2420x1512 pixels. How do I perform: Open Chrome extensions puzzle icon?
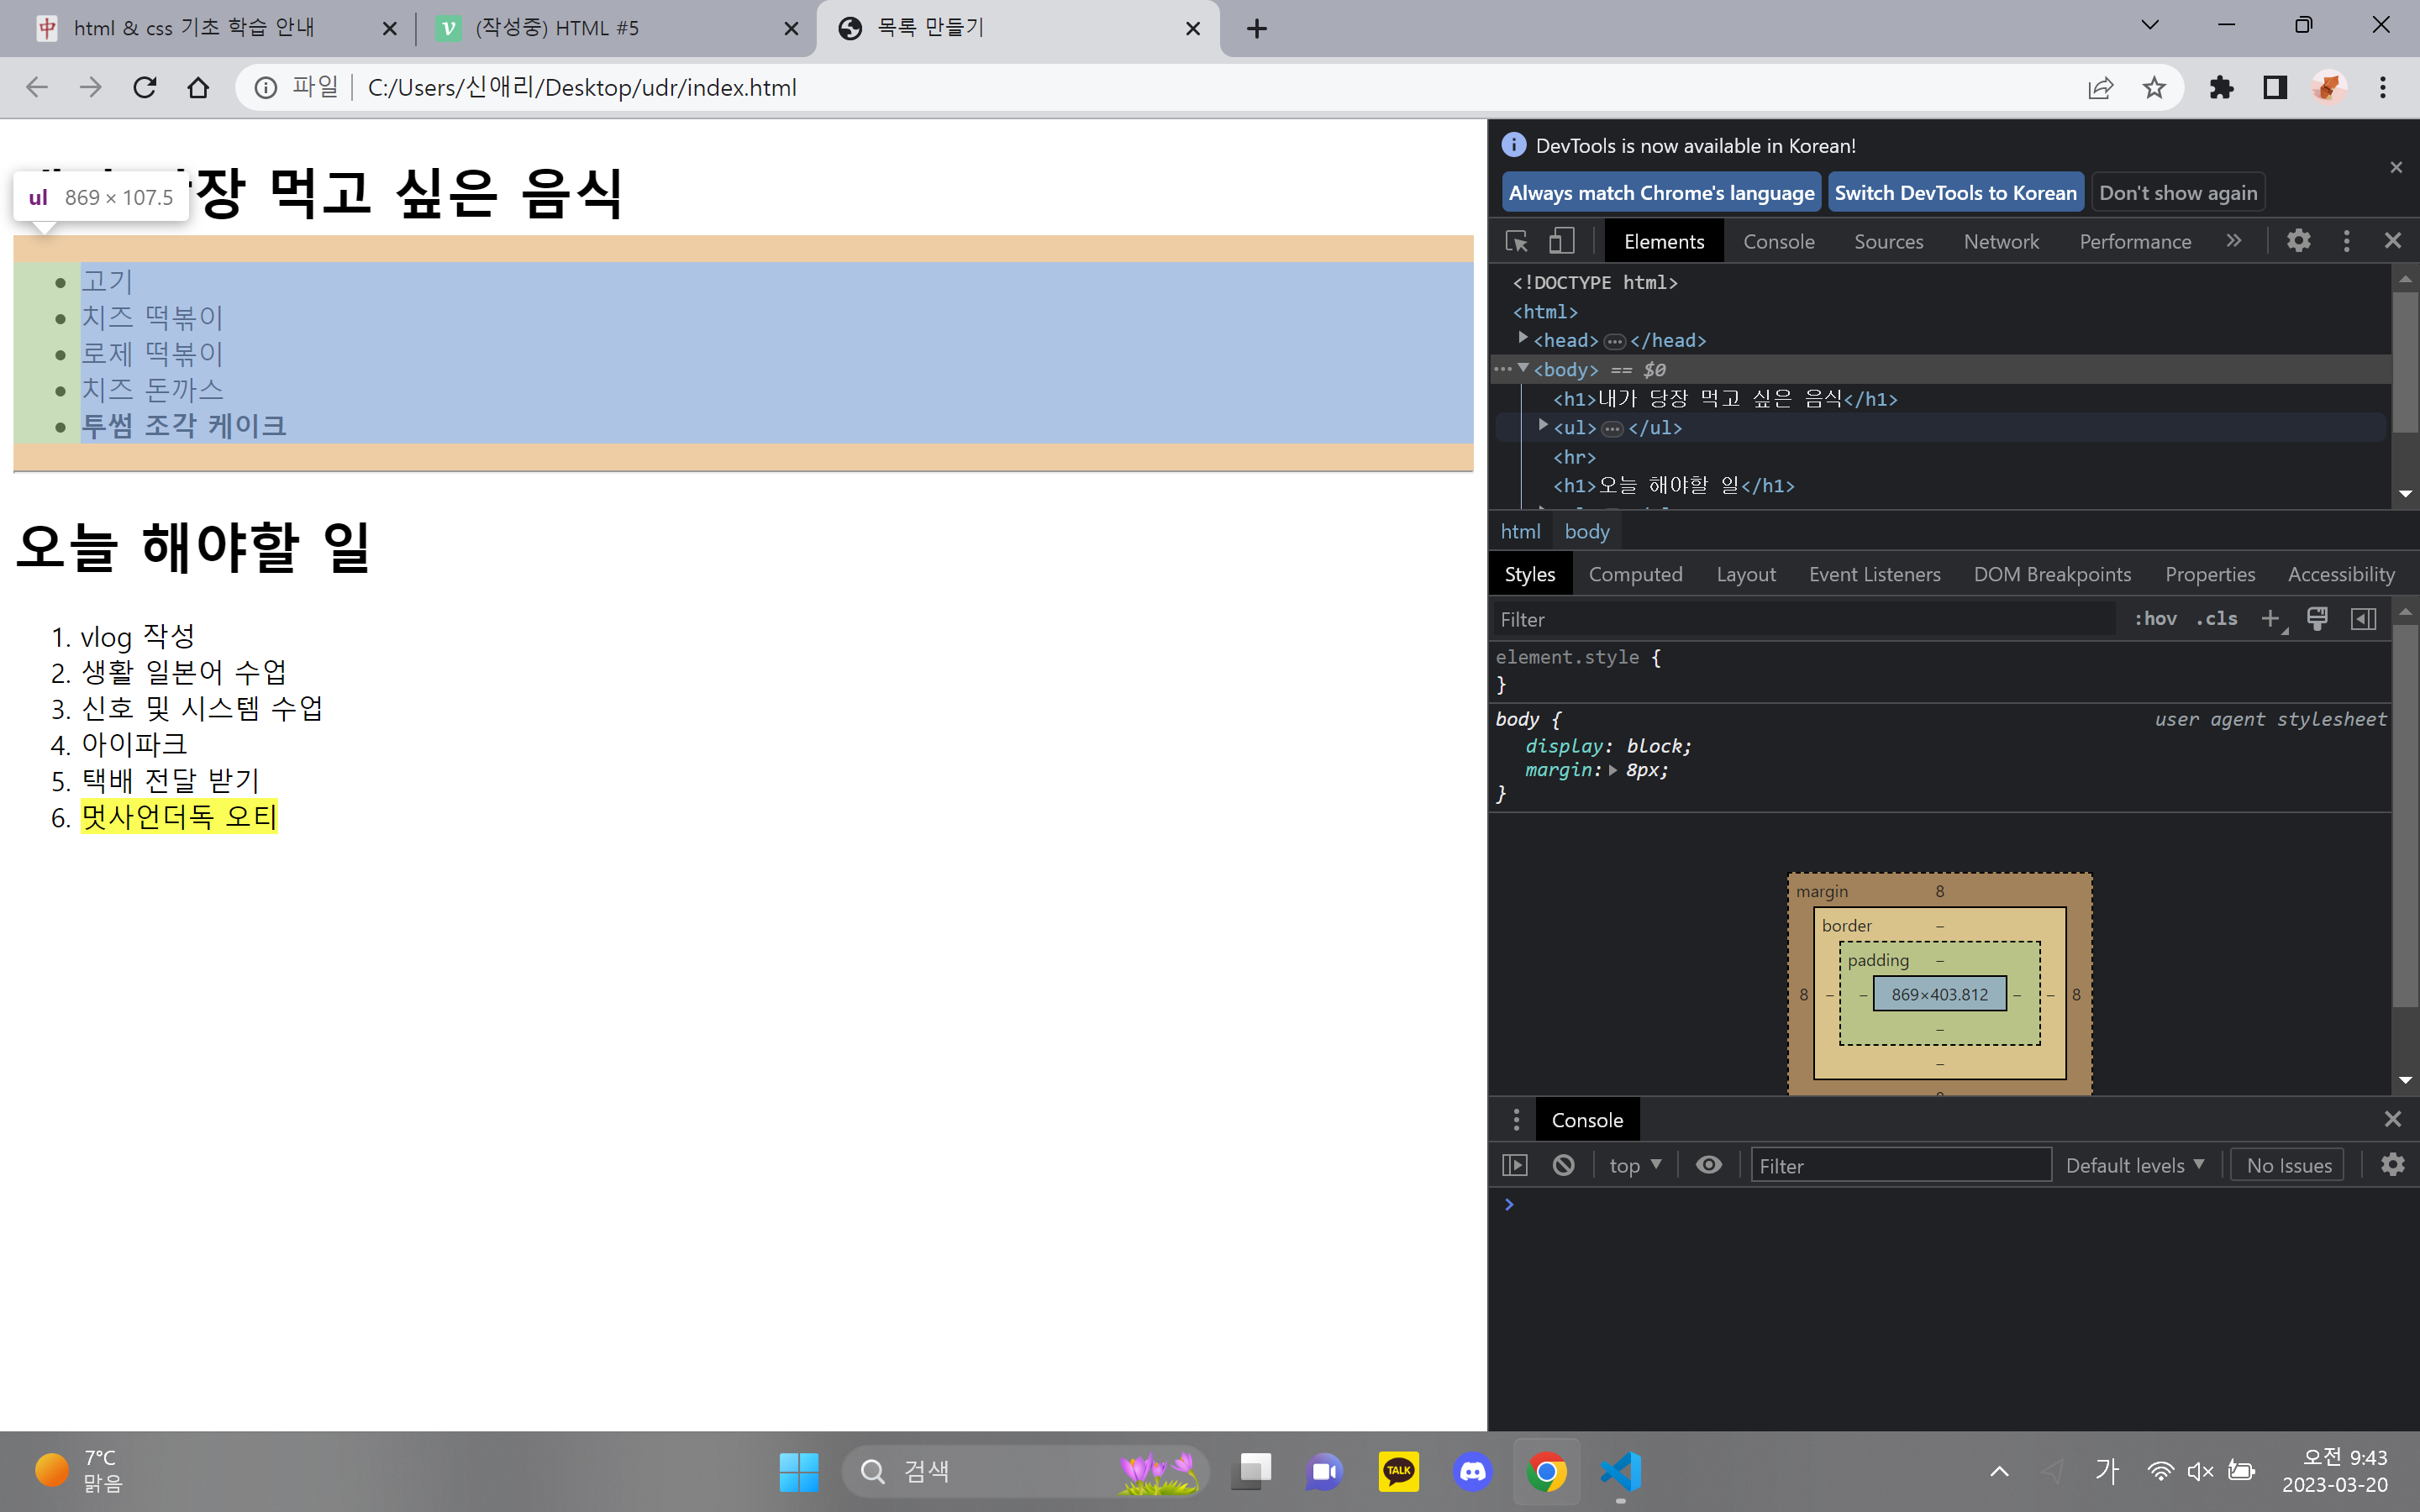[x=2221, y=88]
